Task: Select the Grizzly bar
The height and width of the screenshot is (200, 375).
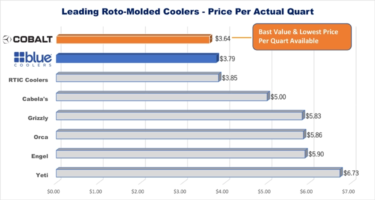Action: tap(179, 116)
